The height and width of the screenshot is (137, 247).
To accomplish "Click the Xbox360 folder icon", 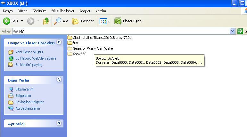I will click(x=70, y=54).
